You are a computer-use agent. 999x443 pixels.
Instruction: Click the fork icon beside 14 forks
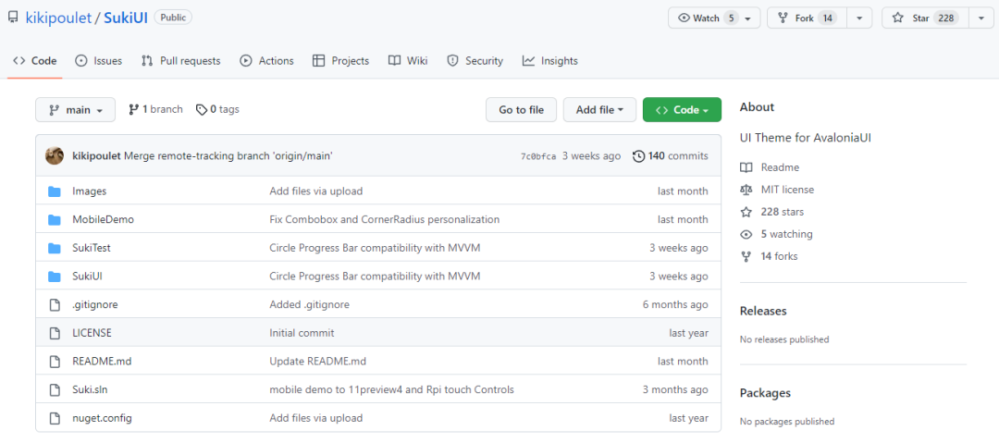[x=746, y=256]
